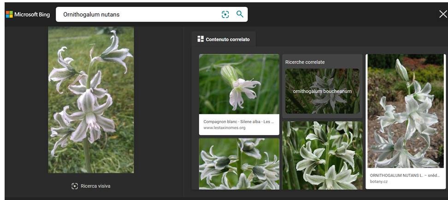This screenshot has width=448, height=200.
Task: Click the camera visual search icon in search bar
Action: [225, 14]
